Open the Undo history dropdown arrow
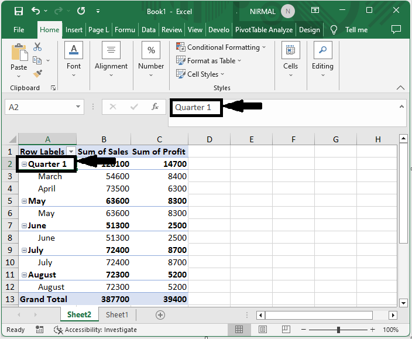412x339 pixels. [46, 11]
